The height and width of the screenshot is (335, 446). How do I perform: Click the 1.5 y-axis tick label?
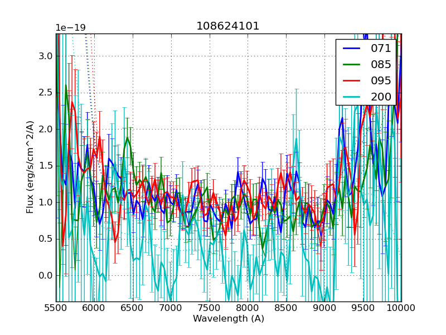(45, 166)
